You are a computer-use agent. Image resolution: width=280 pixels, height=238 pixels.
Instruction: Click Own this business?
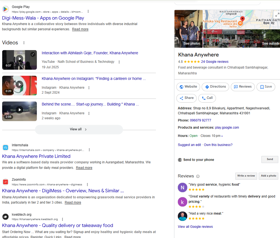click(218, 145)
